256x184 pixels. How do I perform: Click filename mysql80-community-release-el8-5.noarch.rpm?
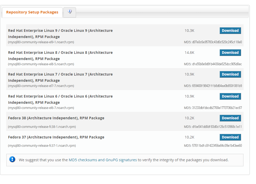tap(41, 64)
